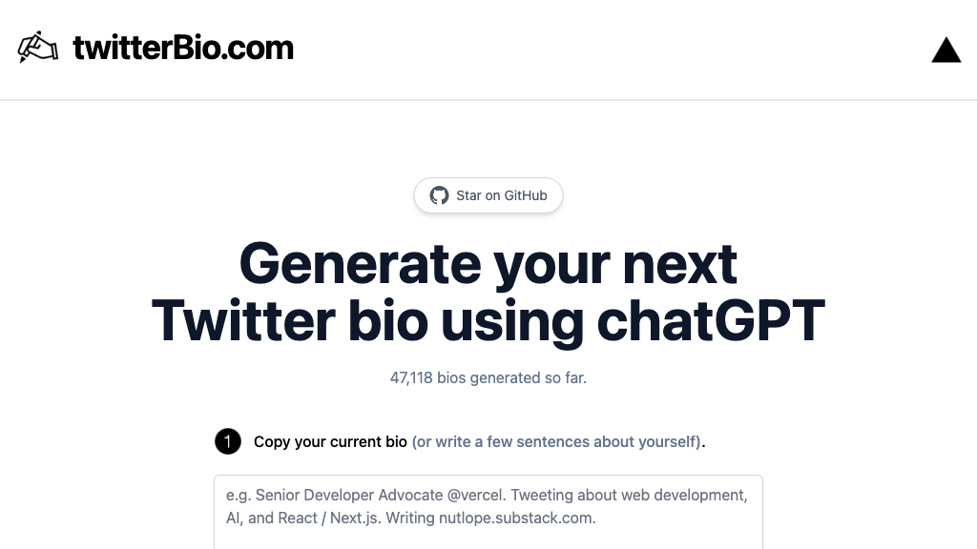The height and width of the screenshot is (549, 977).
Task: Select the triangle logo in the header
Action: (946, 50)
